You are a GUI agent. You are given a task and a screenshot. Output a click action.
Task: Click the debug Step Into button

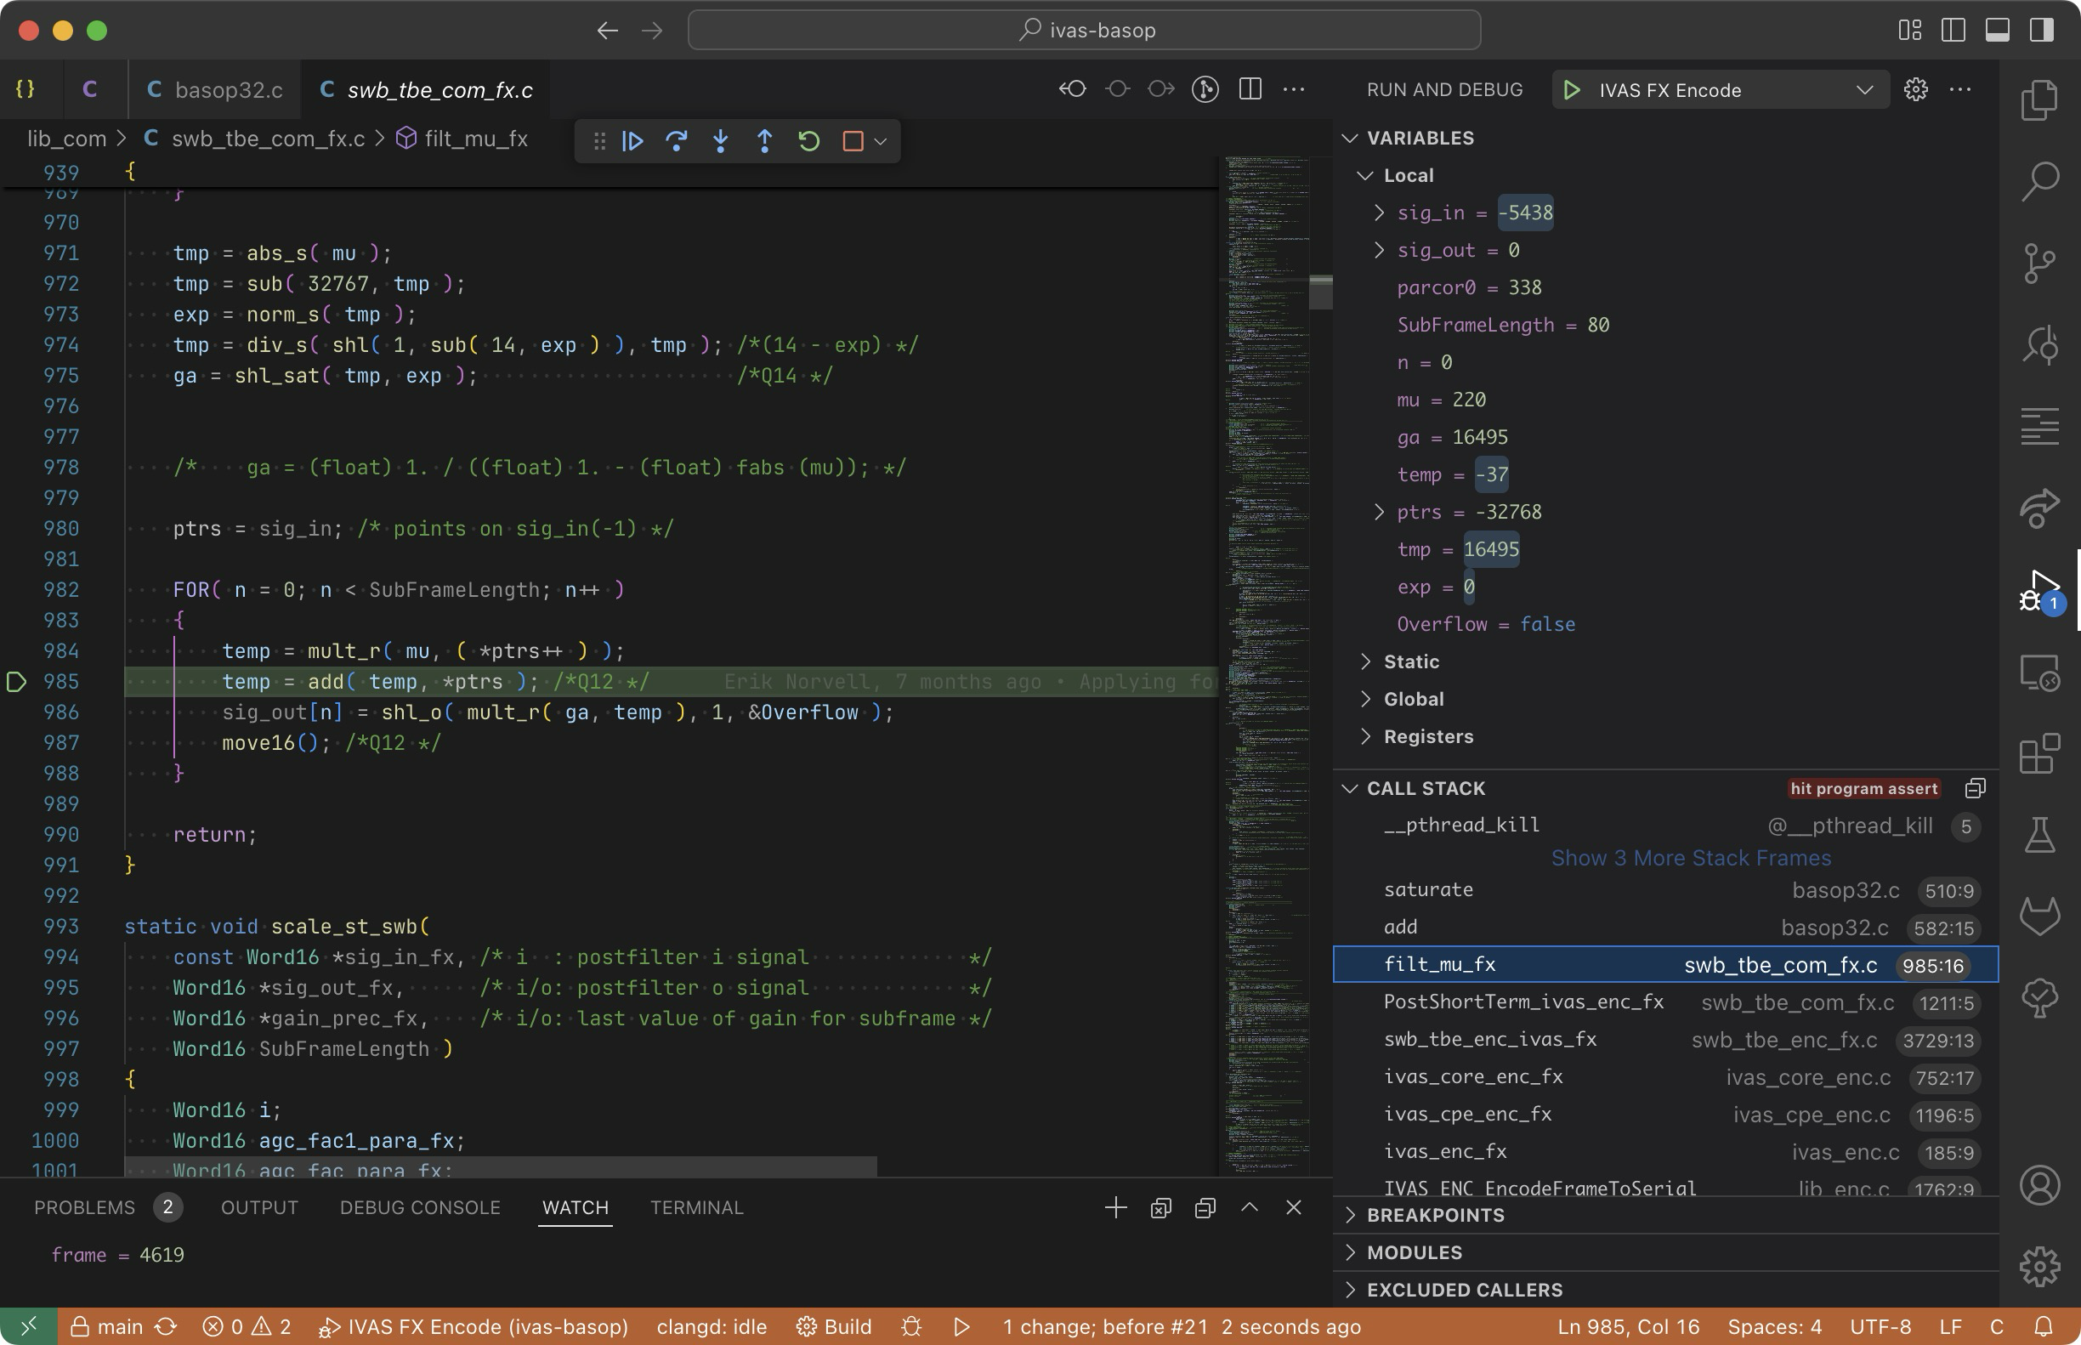(721, 140)
